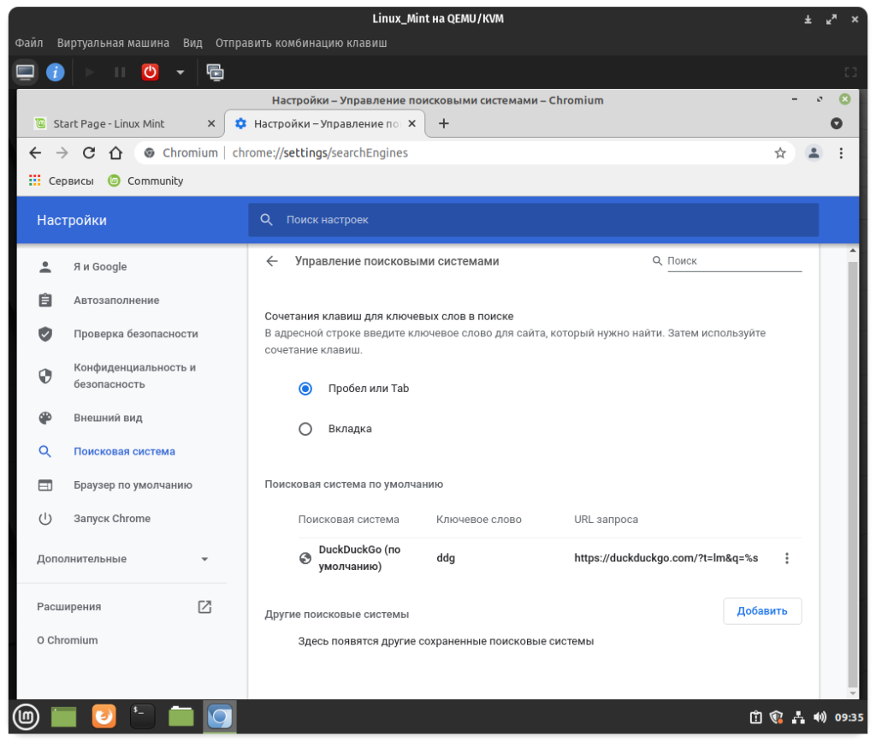Open Chromium's three-dot main menu

(841, 153)
